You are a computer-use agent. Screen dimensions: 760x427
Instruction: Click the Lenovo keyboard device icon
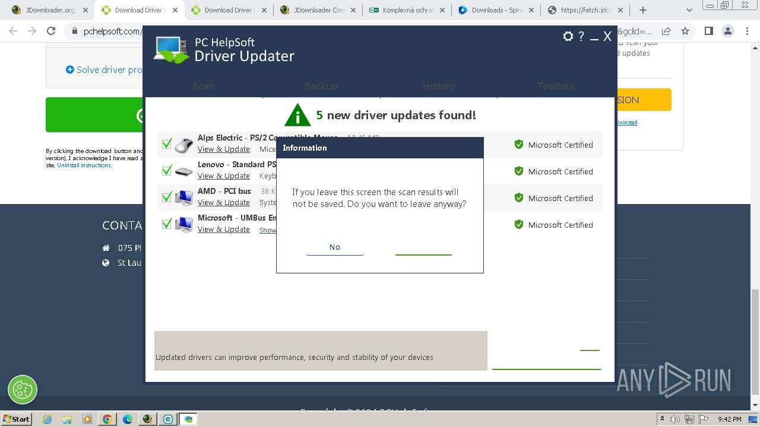click(x=184, y=171)
